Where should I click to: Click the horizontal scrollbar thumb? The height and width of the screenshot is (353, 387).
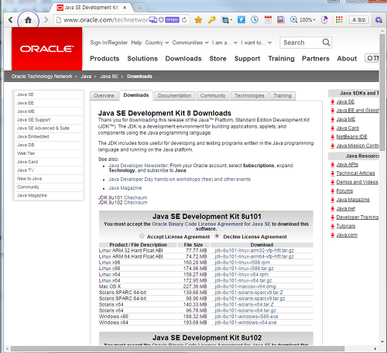pyautogui.click(x=177, y=349)
